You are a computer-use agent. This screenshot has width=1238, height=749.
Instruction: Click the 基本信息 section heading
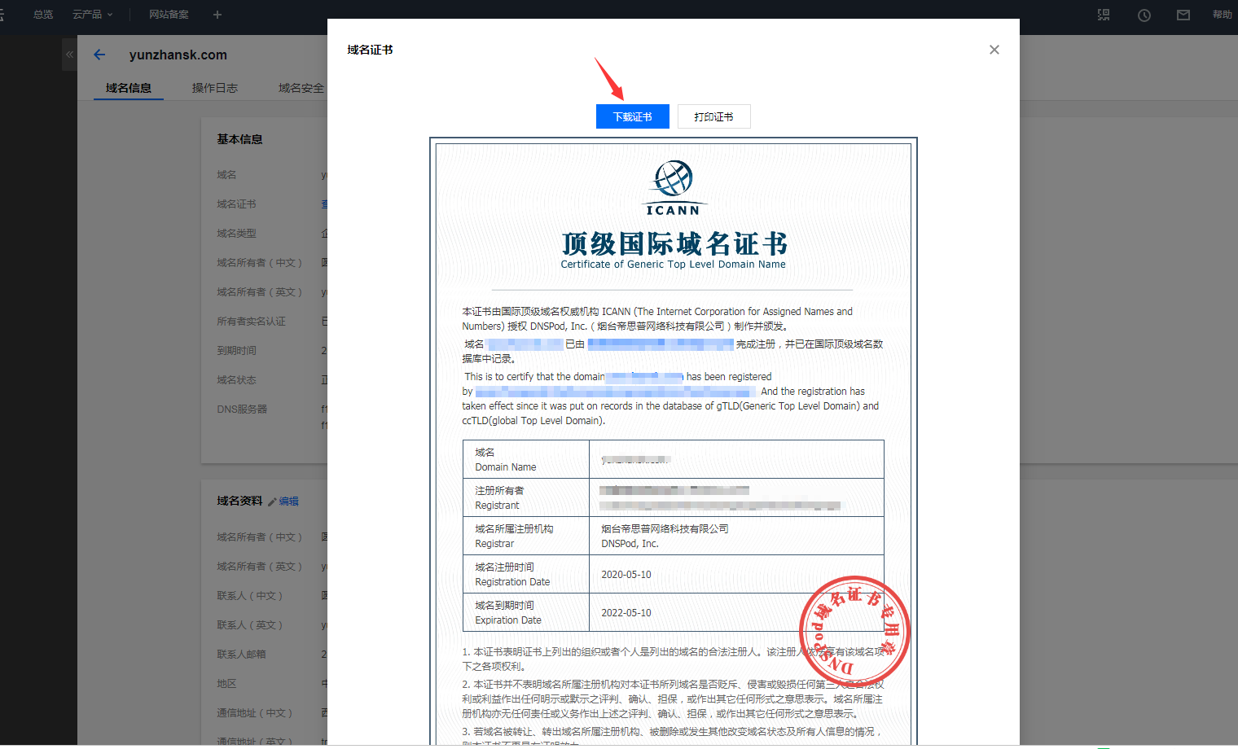coord(239,139)
